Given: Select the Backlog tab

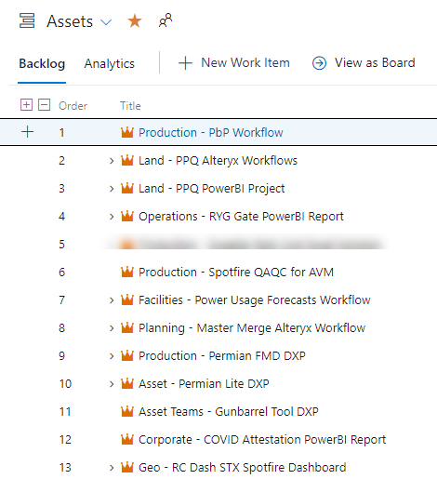Looking at the screenshot, I should 42,63.
